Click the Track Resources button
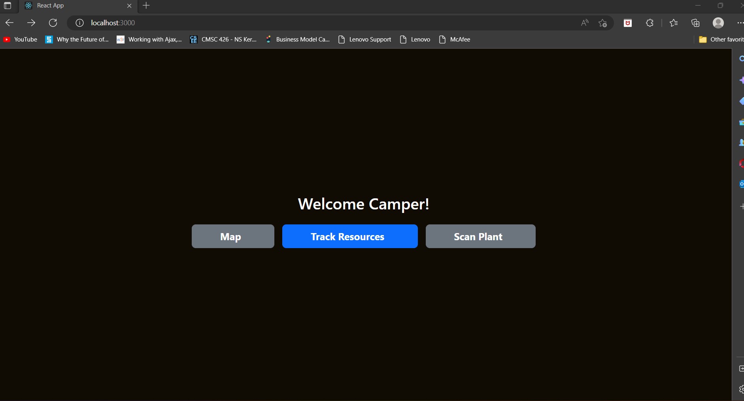The height and width of the screenshot is (401, 744). [349, 236]
